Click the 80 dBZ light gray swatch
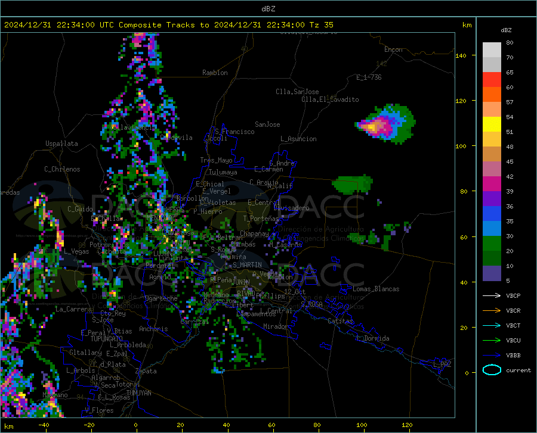The width and height of the screenshot is (537, 433). tap(492, 50)
